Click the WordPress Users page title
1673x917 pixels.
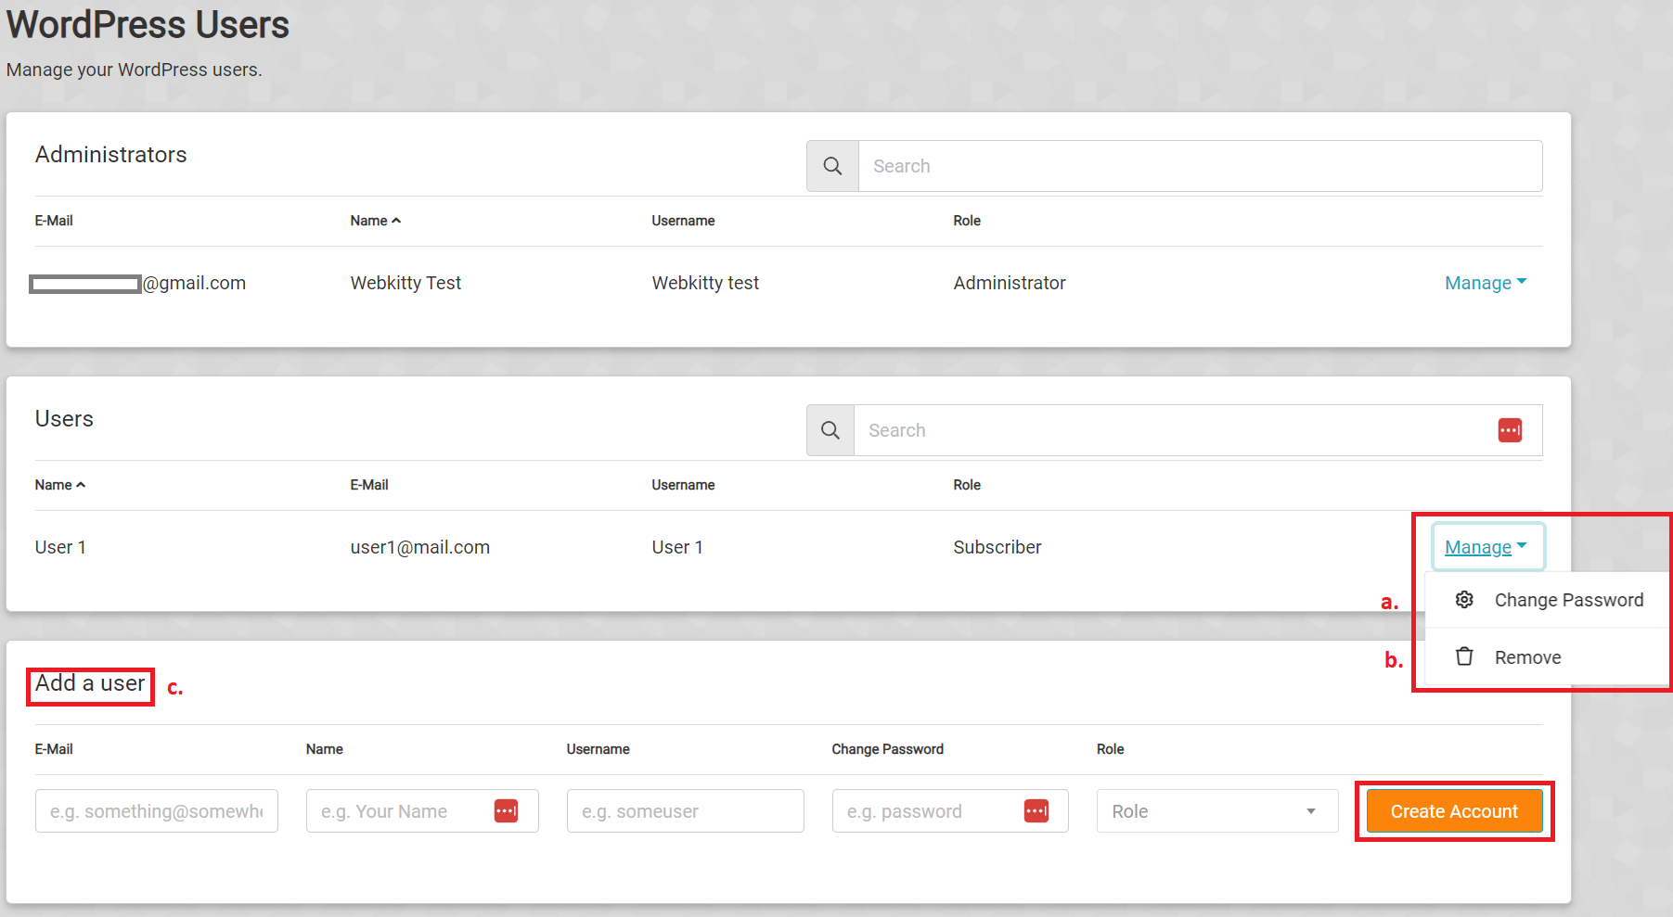coord(148,25)
